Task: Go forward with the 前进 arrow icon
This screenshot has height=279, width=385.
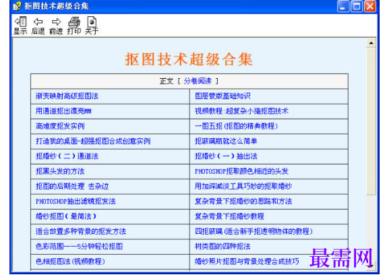Action: click(x=56, y=26)
